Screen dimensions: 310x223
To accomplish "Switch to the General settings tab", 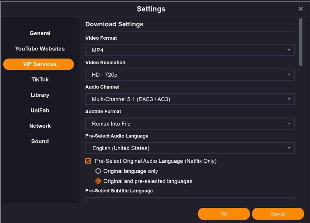I will [x=40, y=33].
